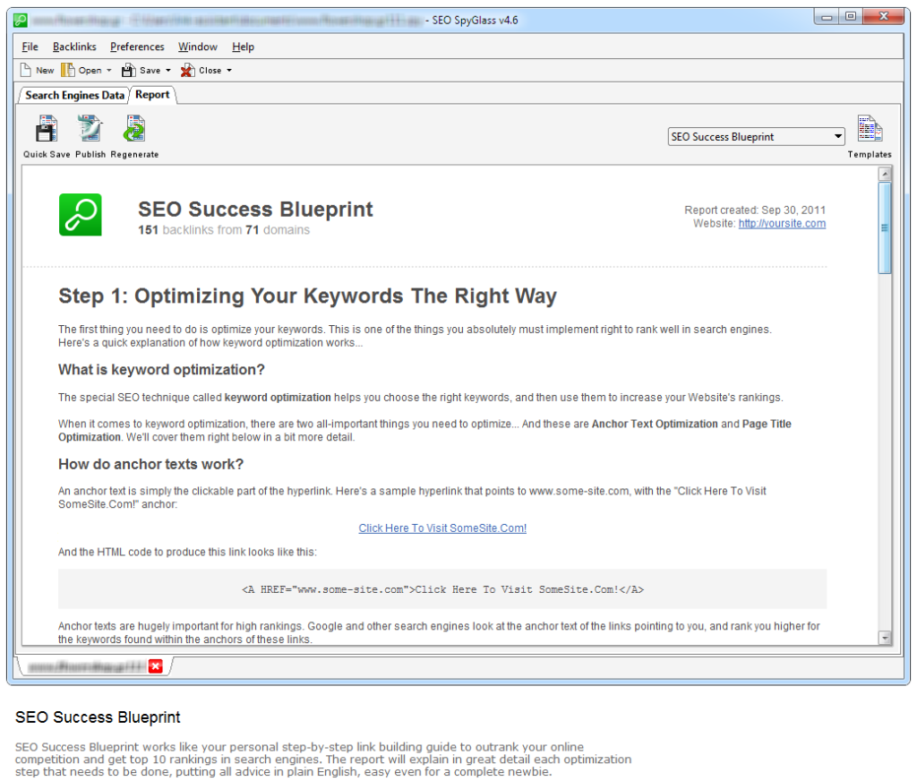Image resolution: width=917 pixels, height=781 pixels.
Task: Click the New project icon
Action: tap(26, 70)
